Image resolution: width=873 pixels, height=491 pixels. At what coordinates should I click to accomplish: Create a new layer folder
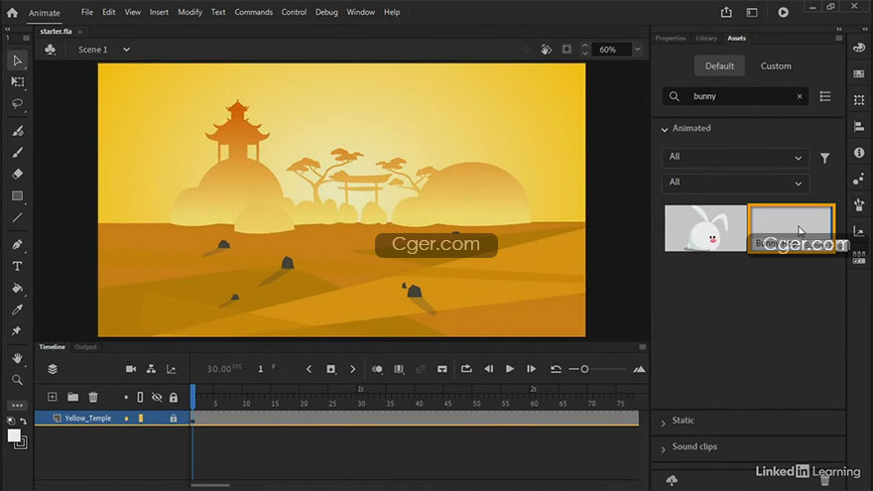(73, 397)
